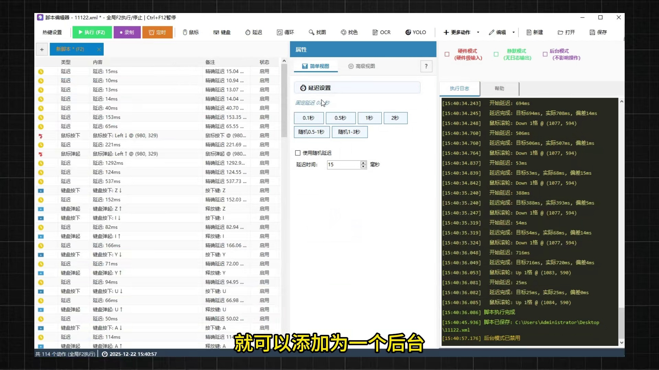Add a 延迟 delay action from toolbar
This screenshot has height=370, width=659.
pos(254,32)
